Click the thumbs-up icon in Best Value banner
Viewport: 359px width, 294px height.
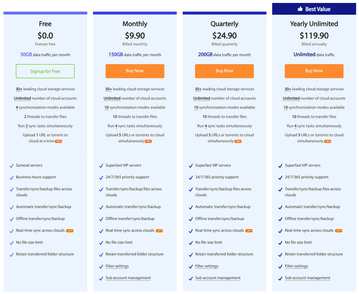[300, 9]
